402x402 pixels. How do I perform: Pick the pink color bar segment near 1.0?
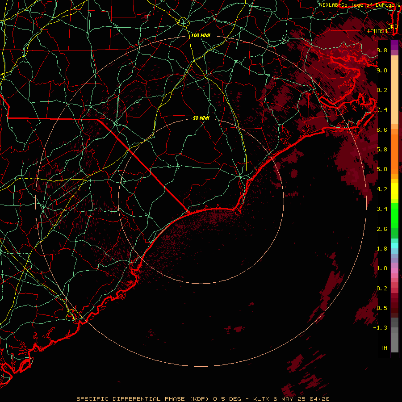click(x=394, y=270)
